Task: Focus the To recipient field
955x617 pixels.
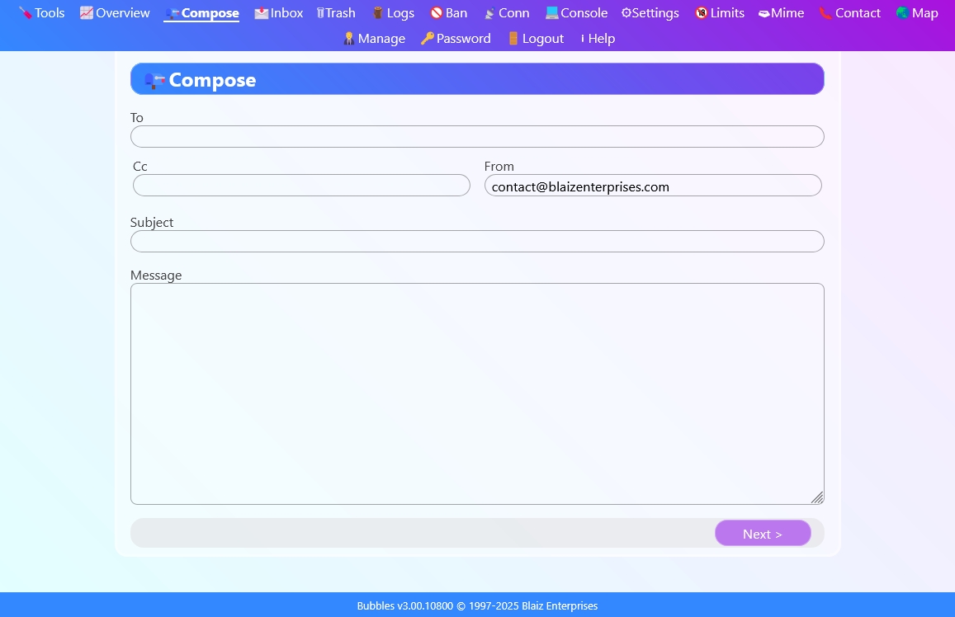Action: [x=477, y=136]
